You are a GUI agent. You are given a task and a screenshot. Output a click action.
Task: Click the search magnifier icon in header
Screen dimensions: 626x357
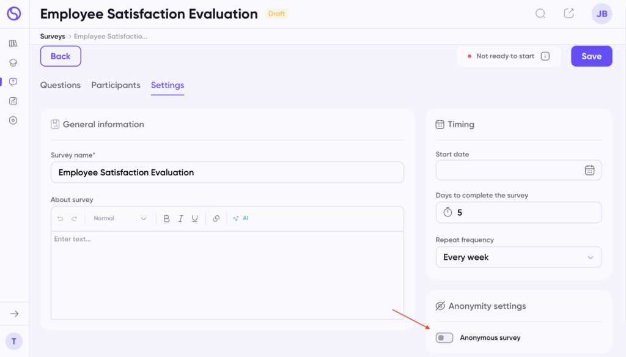click(x=540, y=13)
